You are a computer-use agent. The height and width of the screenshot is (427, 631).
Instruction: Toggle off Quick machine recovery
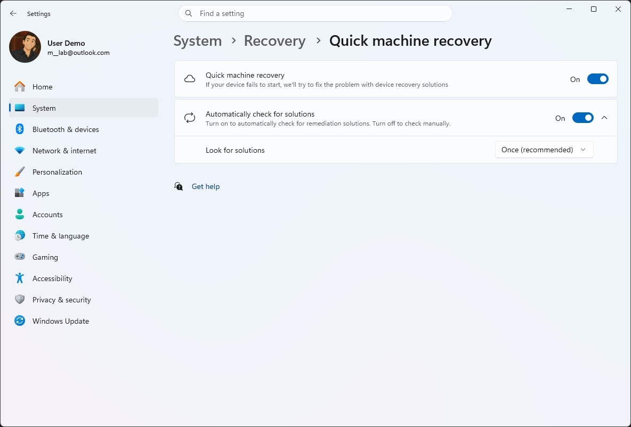click(x=597, y=78)
